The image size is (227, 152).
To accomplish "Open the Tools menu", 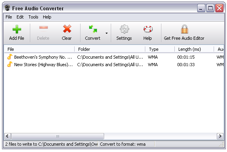I will point(33,17).
